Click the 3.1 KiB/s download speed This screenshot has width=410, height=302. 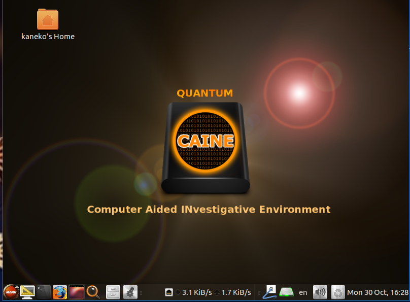coord(197,292)
